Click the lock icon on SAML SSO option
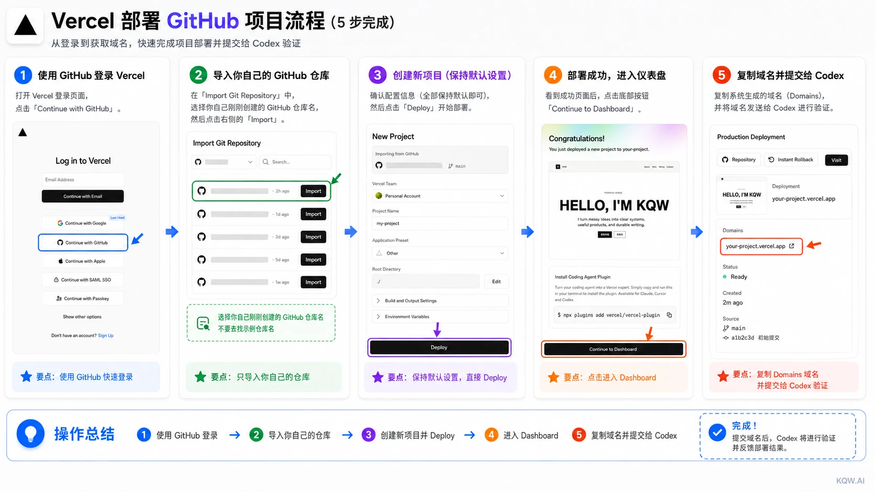Image resolution: width=875 pixels, height=492 pixels. pos(56,280)
